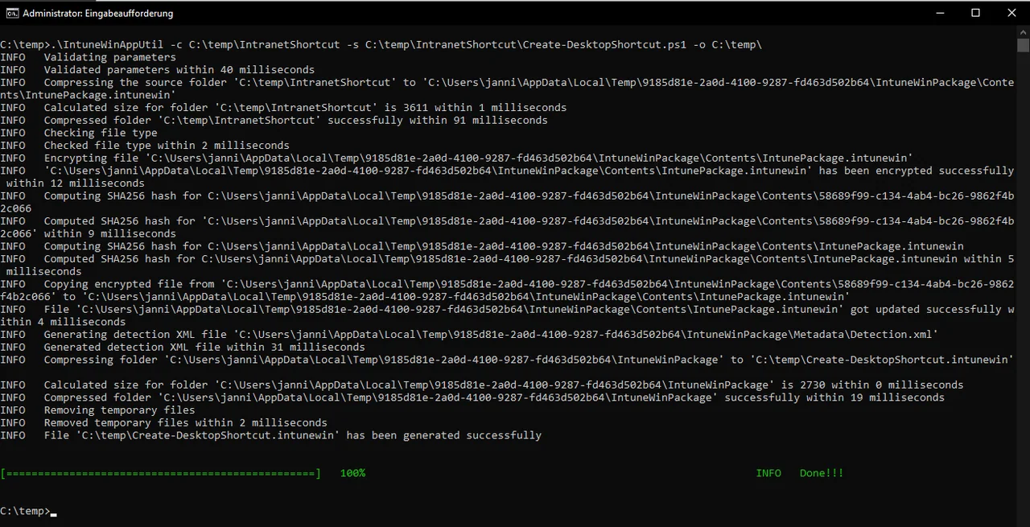Screen dimensions: 1030x527
Task: Click 'Validated parameters within 40 milliseconds' line
Action: 158,70
